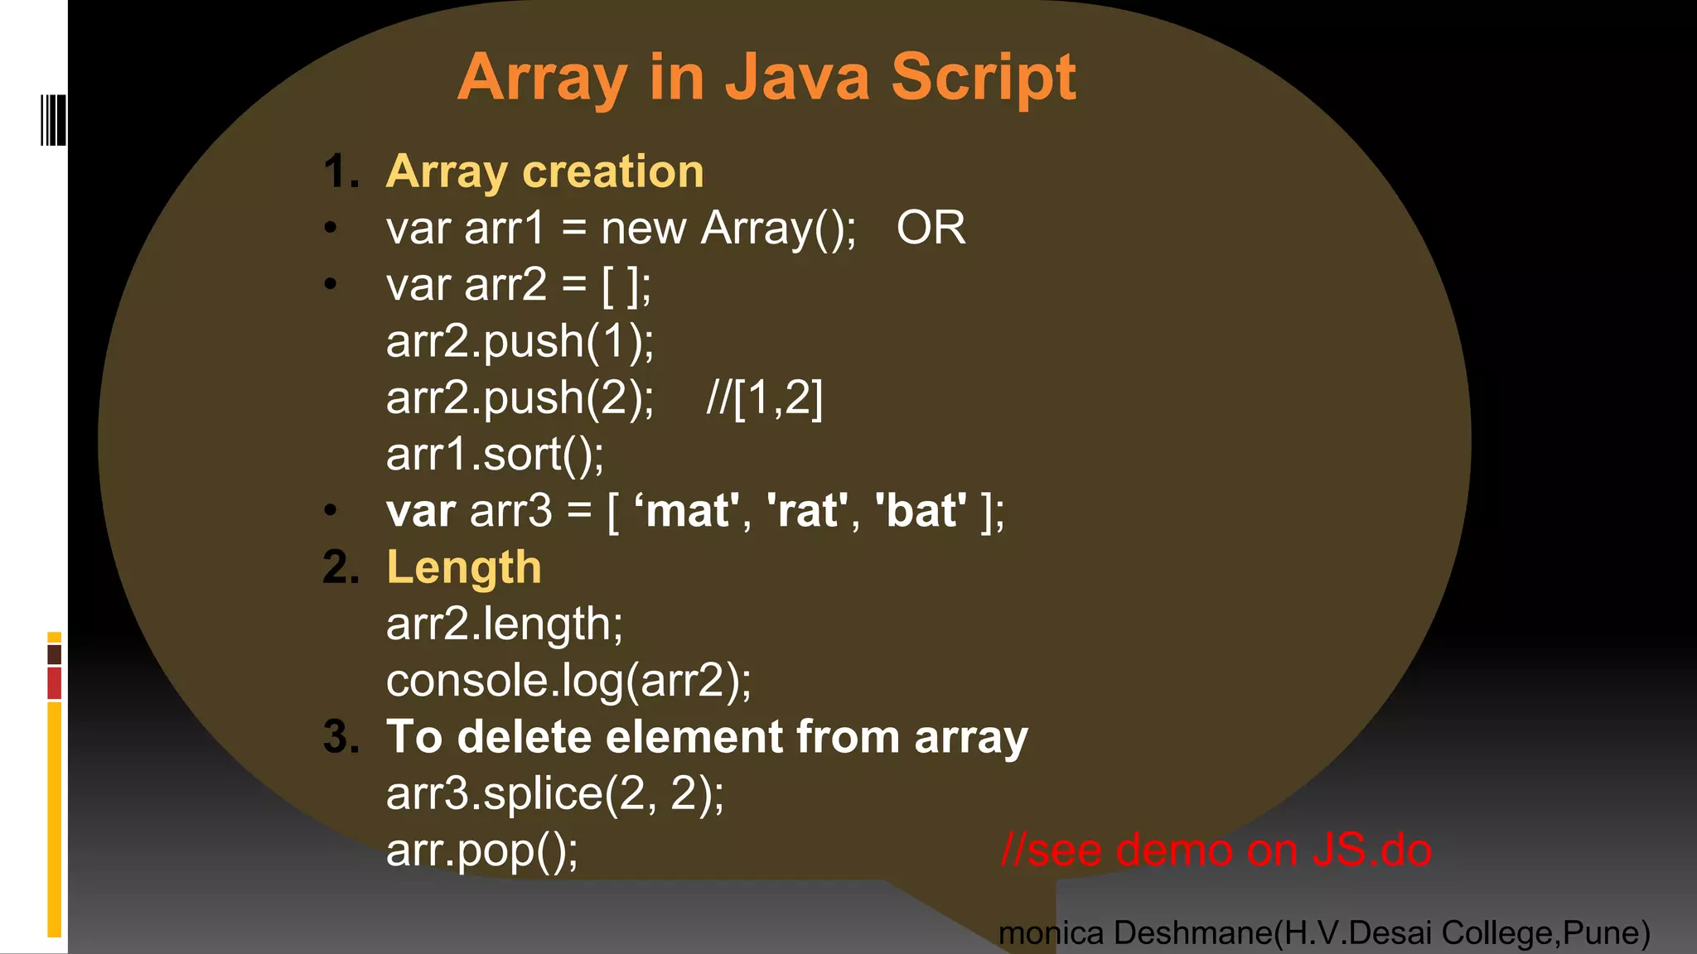Viewport: 1697px width, 954px height.
Task: Open the red '//see demo on JS.do' text
Action: coord(1216,850)
